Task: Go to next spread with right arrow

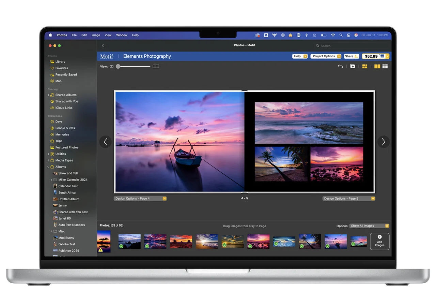Action: coord(384,142)
